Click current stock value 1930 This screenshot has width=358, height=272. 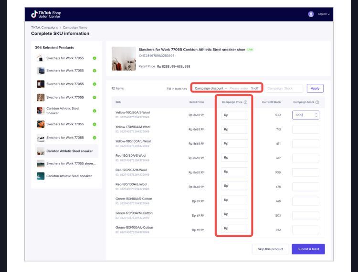point(277,115)
